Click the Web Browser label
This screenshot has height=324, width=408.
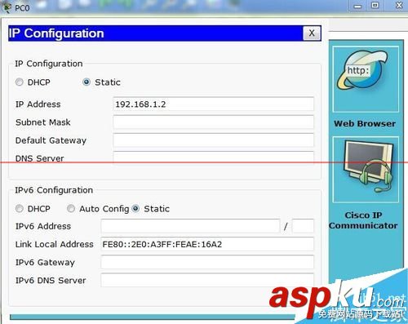365,123
